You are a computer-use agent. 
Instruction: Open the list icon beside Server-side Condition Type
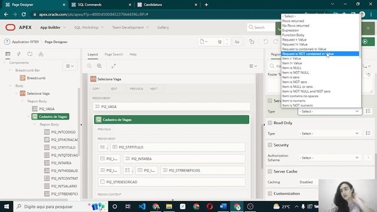(368, 111)
